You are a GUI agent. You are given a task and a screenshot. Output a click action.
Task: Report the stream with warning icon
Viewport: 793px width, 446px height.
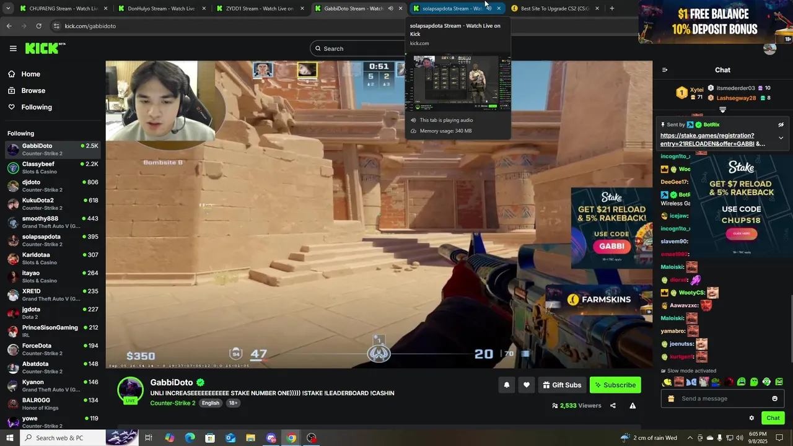click(633, 406)
